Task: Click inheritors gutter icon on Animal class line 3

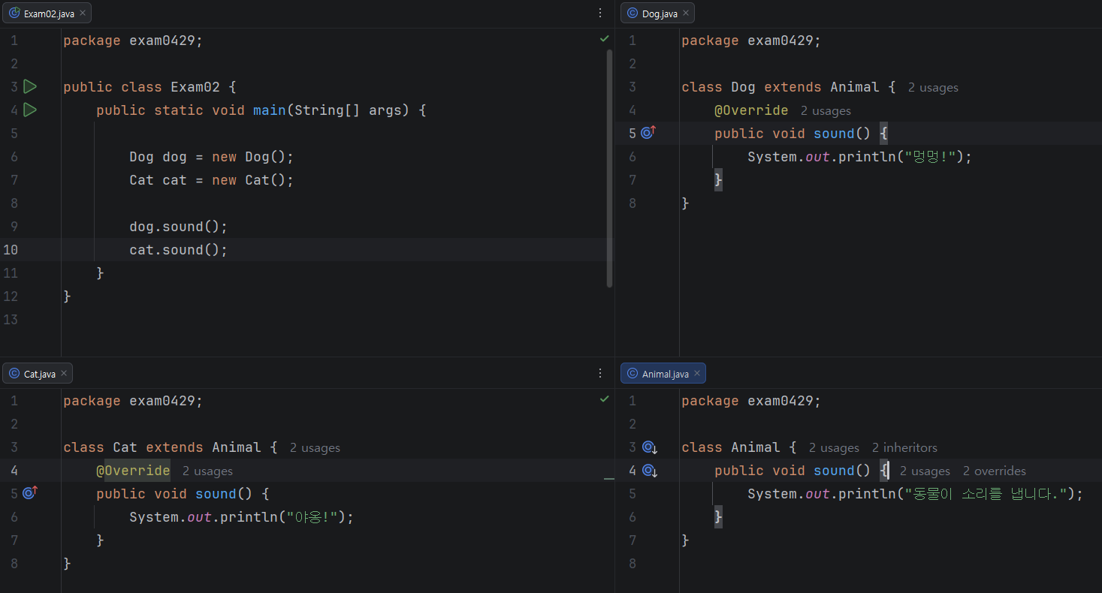Action: point(650,447)
